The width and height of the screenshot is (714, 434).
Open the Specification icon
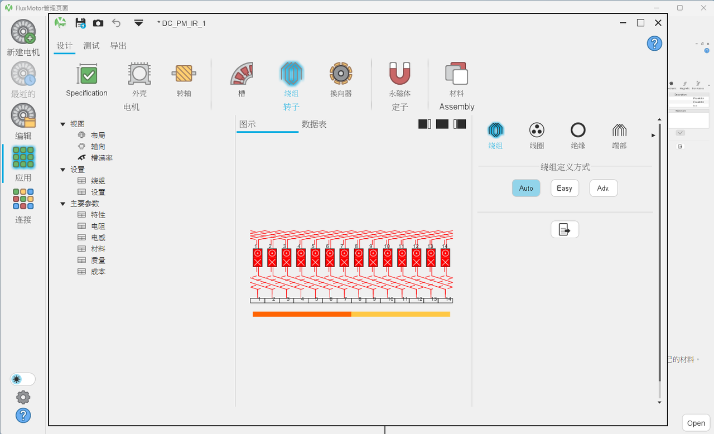click(87, 74)
